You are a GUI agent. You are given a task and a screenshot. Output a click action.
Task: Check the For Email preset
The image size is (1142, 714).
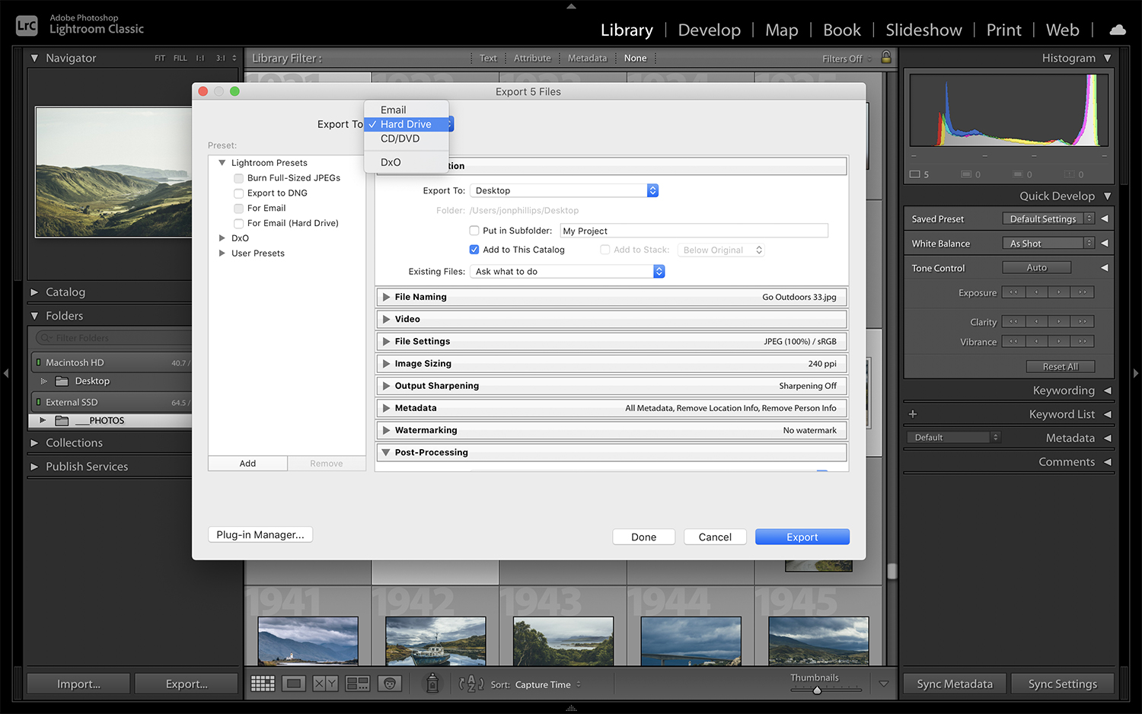coord(238,209)
